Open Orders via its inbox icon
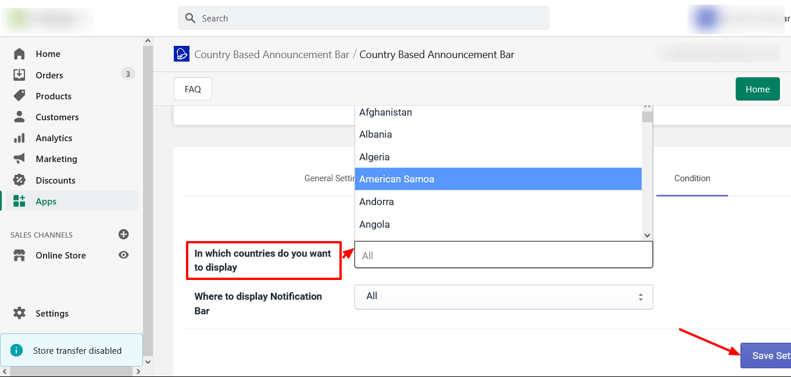Screen dimensions: 791x377 point(19,75)
